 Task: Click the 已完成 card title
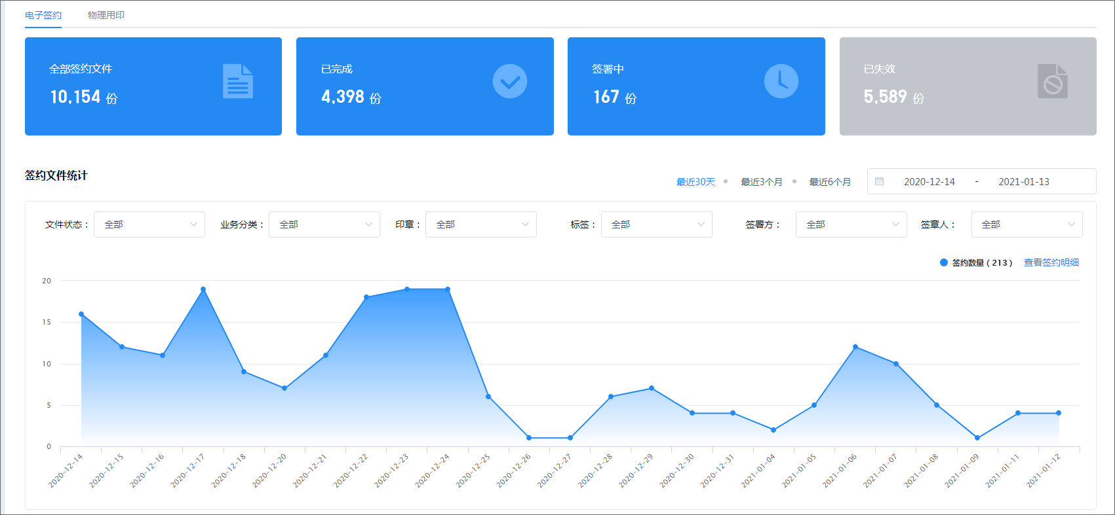[337, 69]
